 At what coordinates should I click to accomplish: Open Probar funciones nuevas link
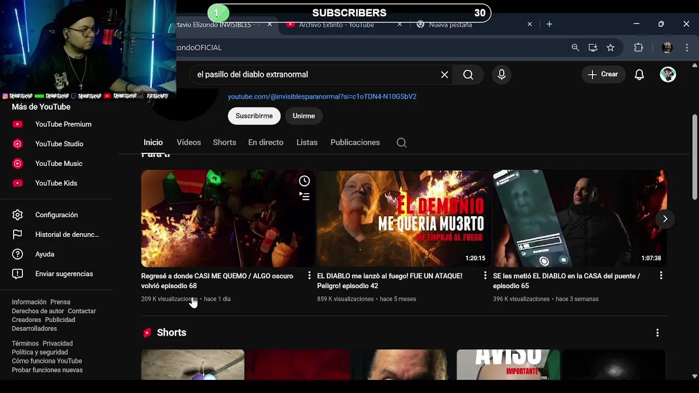click(47, 370)
